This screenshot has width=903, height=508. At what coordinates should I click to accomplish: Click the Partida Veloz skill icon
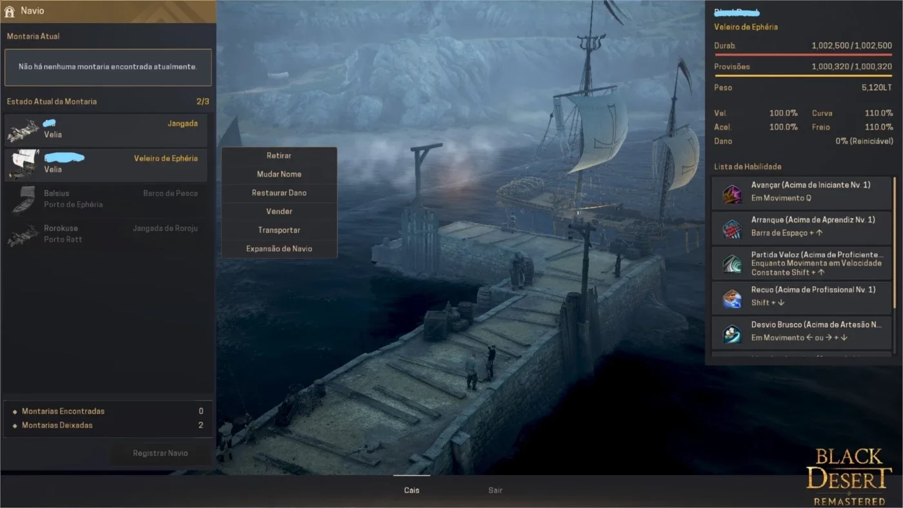(732, 263)
